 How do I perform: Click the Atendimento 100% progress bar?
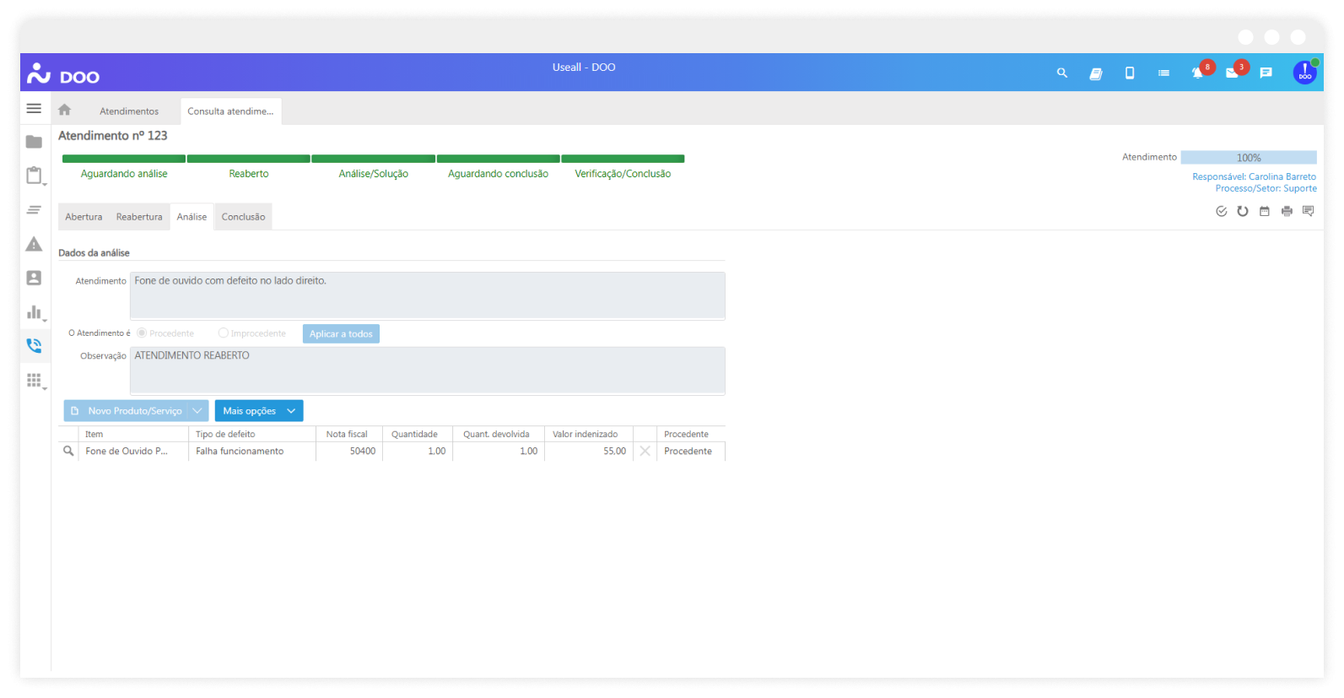pos(1249,158)
